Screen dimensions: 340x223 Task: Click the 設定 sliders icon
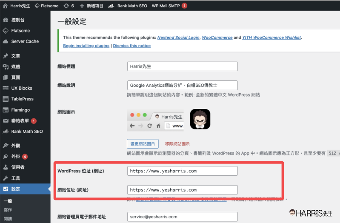tap(6, 189)
